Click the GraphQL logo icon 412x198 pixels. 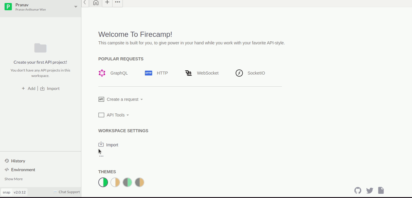pos(102,73)
